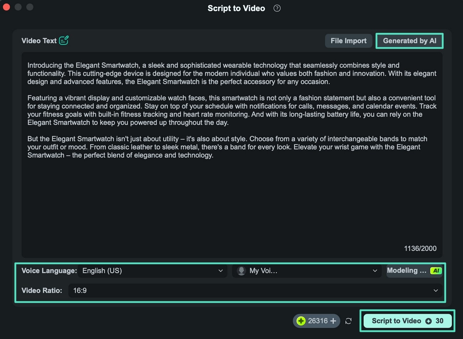Open the Voice Language English (US) dropdown

tap(152, 271)
